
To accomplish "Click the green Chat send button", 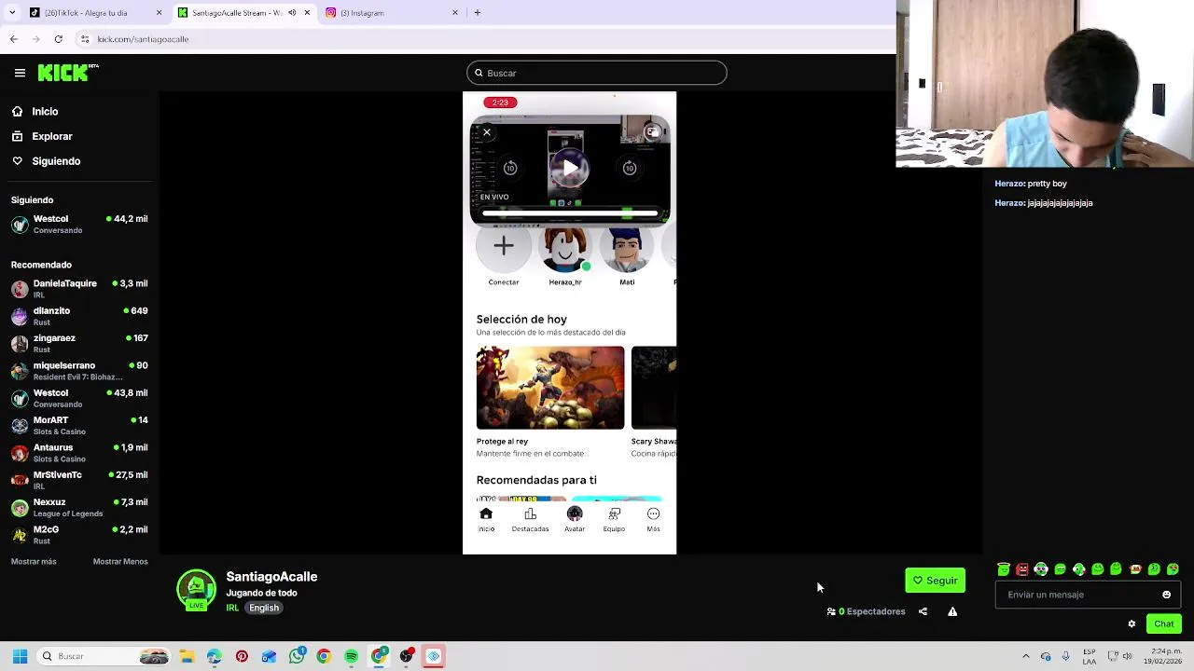I will pyautogui.click(x=1163, y=623).
